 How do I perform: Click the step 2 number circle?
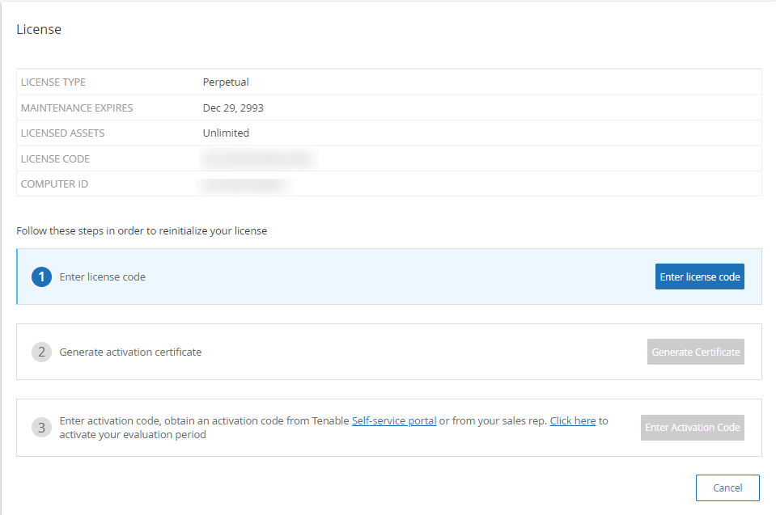coord(41,352)
